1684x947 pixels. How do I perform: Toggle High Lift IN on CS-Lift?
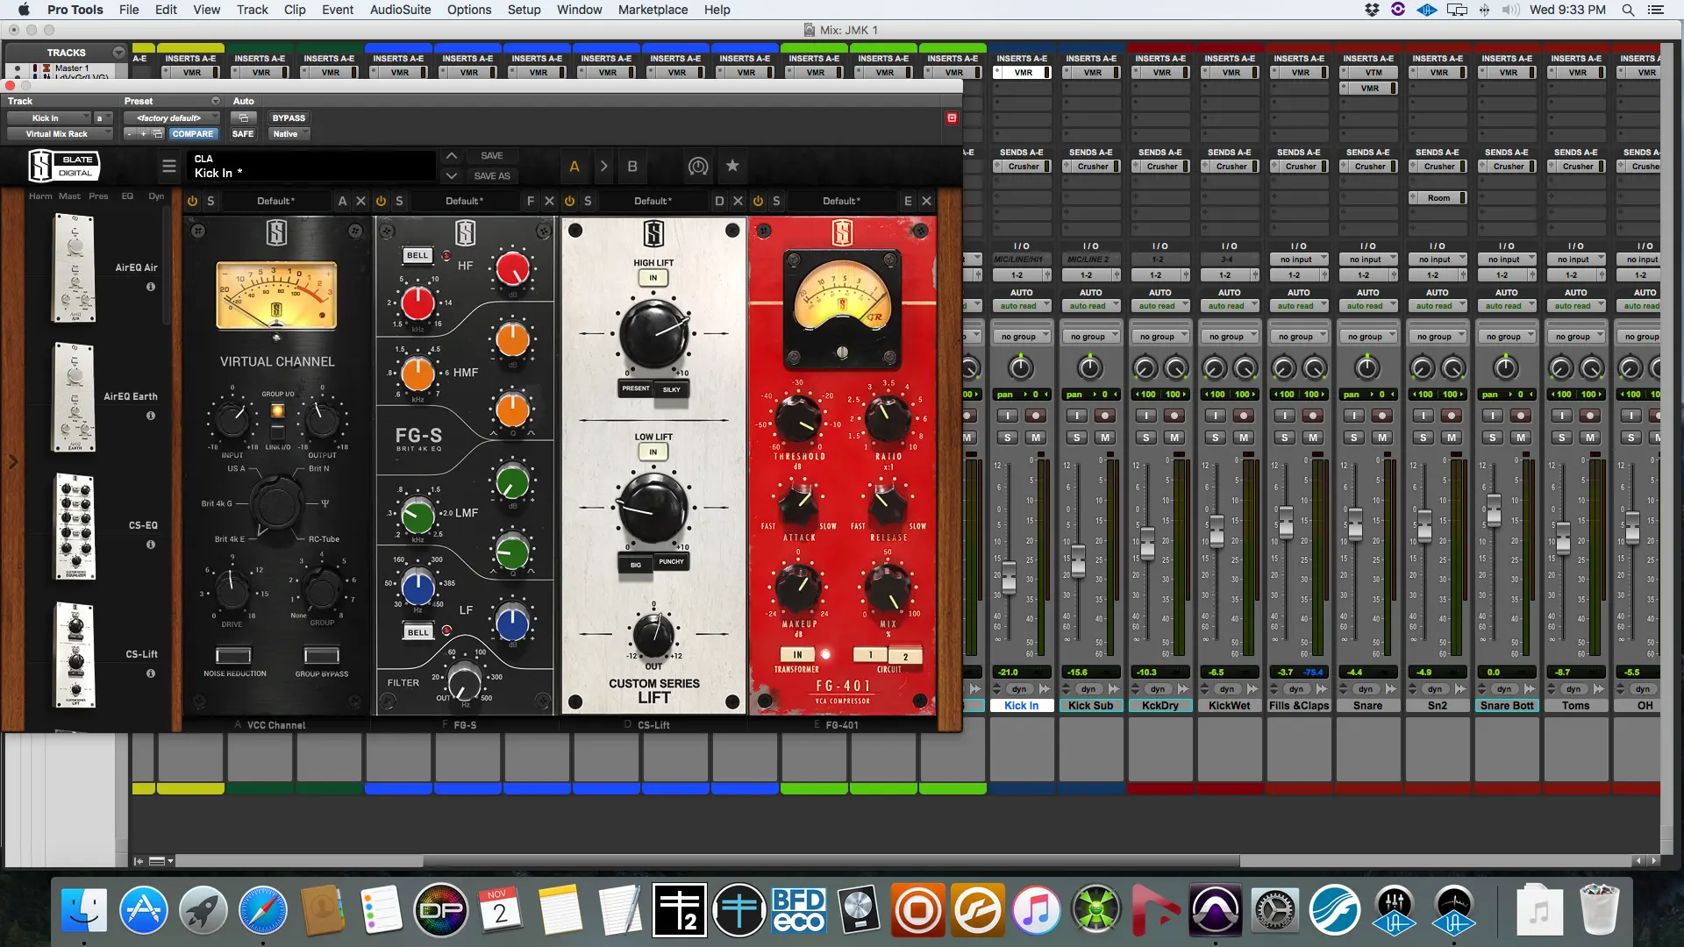point(653,278)
